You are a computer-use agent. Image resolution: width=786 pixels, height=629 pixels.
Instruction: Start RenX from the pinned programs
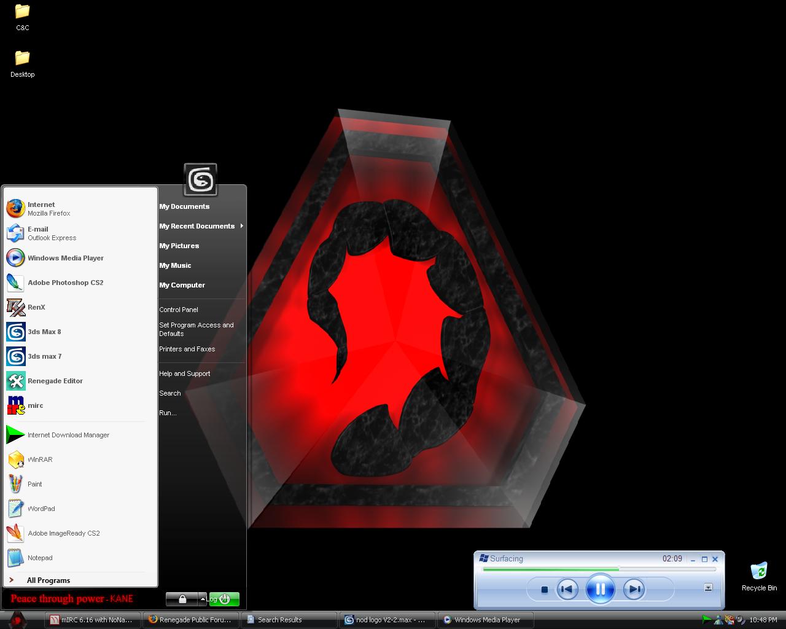36,307
